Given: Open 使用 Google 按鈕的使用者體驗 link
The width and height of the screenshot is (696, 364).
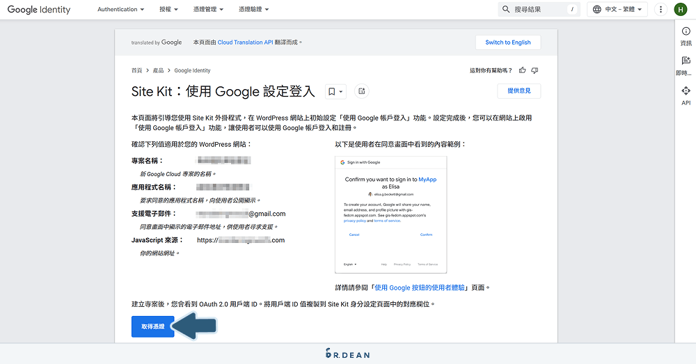Looking at the screenshot, I should tap(420, 287).
